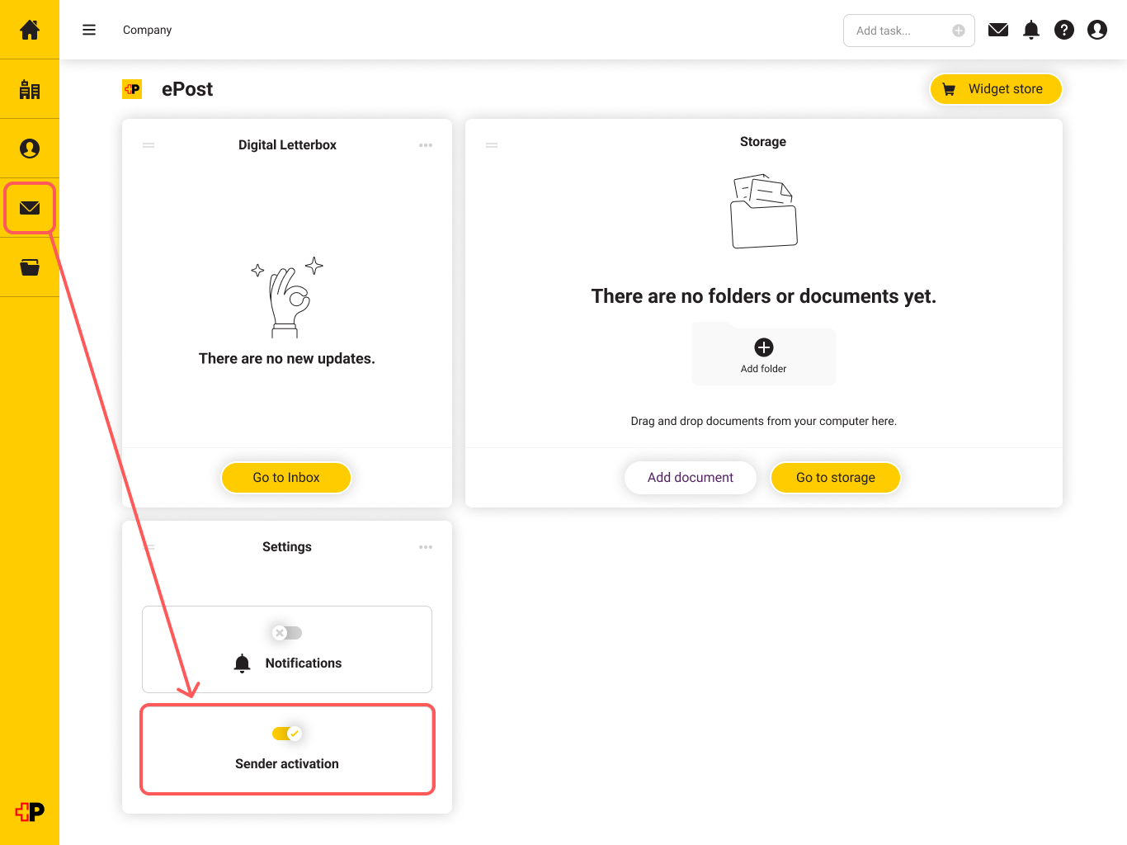Click the envelope messages icon in the top bar

[x=997, y=30]
